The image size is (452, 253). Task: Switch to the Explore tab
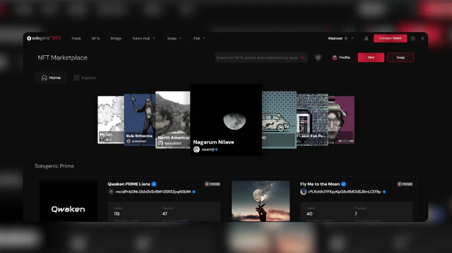click(x=85, y=77)
